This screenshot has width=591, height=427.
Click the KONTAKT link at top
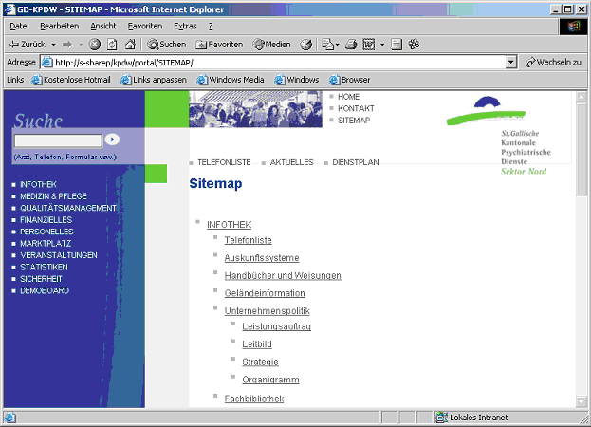point(356,108)
